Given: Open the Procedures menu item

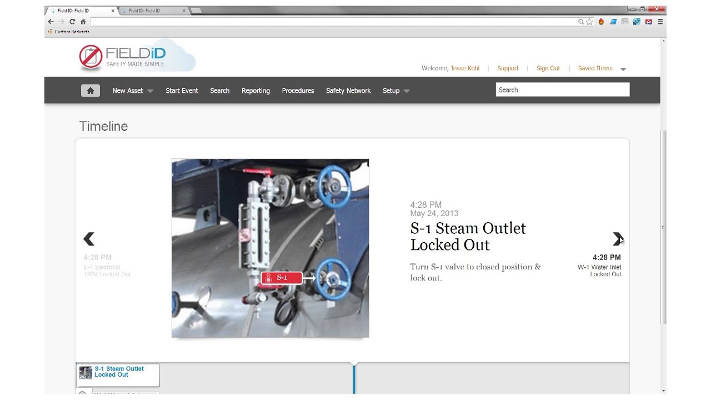Looking at the screenshot, I should pos(298,91).
